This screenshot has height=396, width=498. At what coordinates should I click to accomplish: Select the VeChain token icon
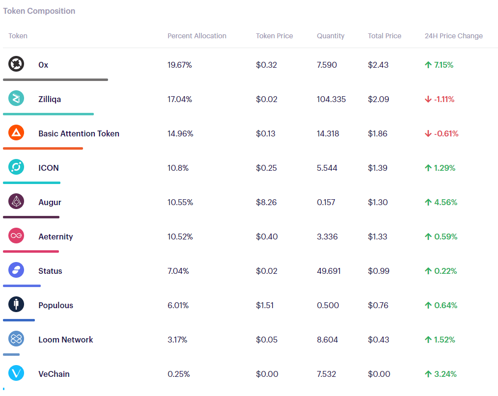point(16,373)
